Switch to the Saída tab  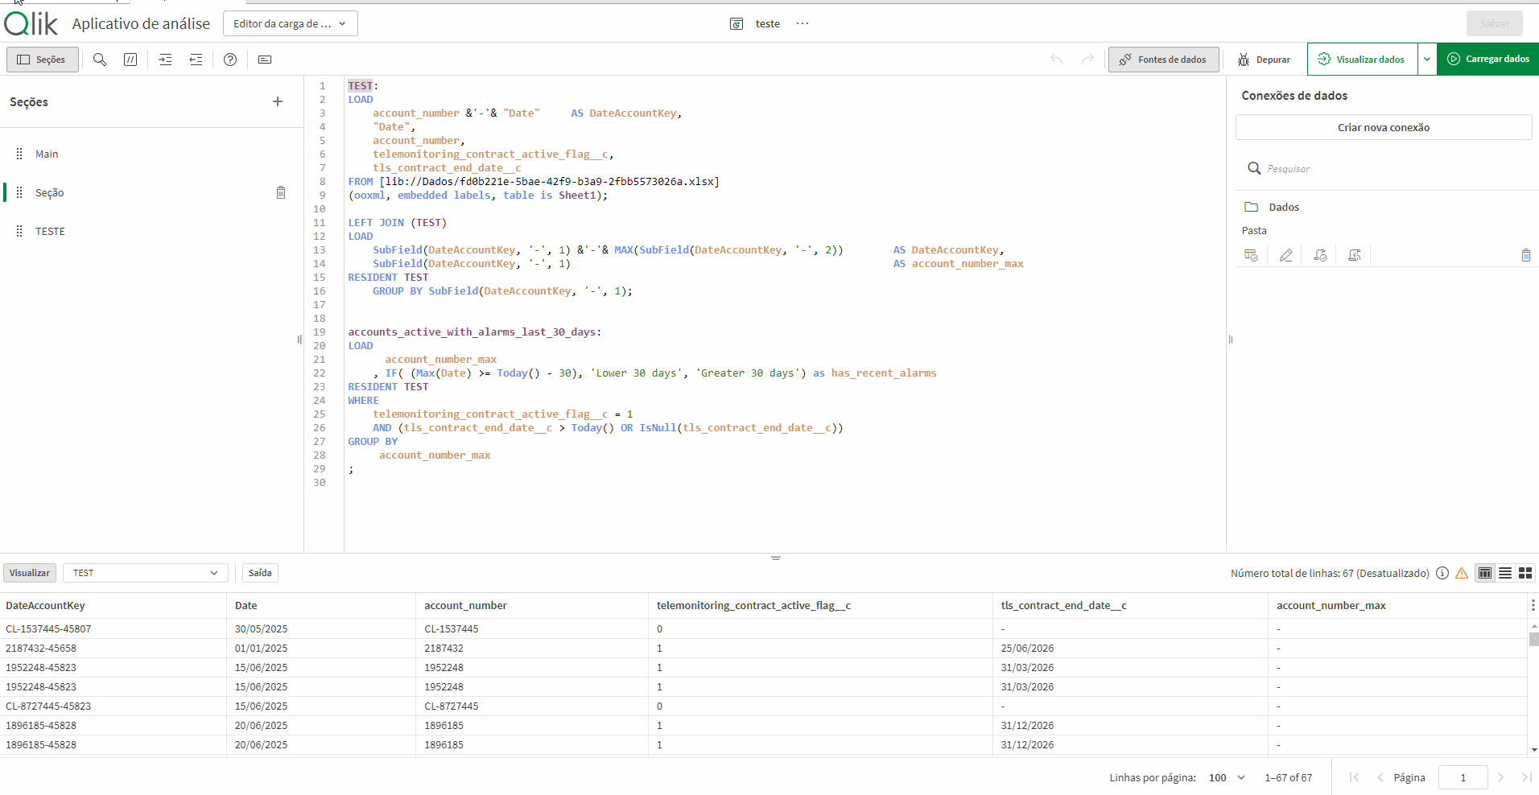[x=260, y=573]
